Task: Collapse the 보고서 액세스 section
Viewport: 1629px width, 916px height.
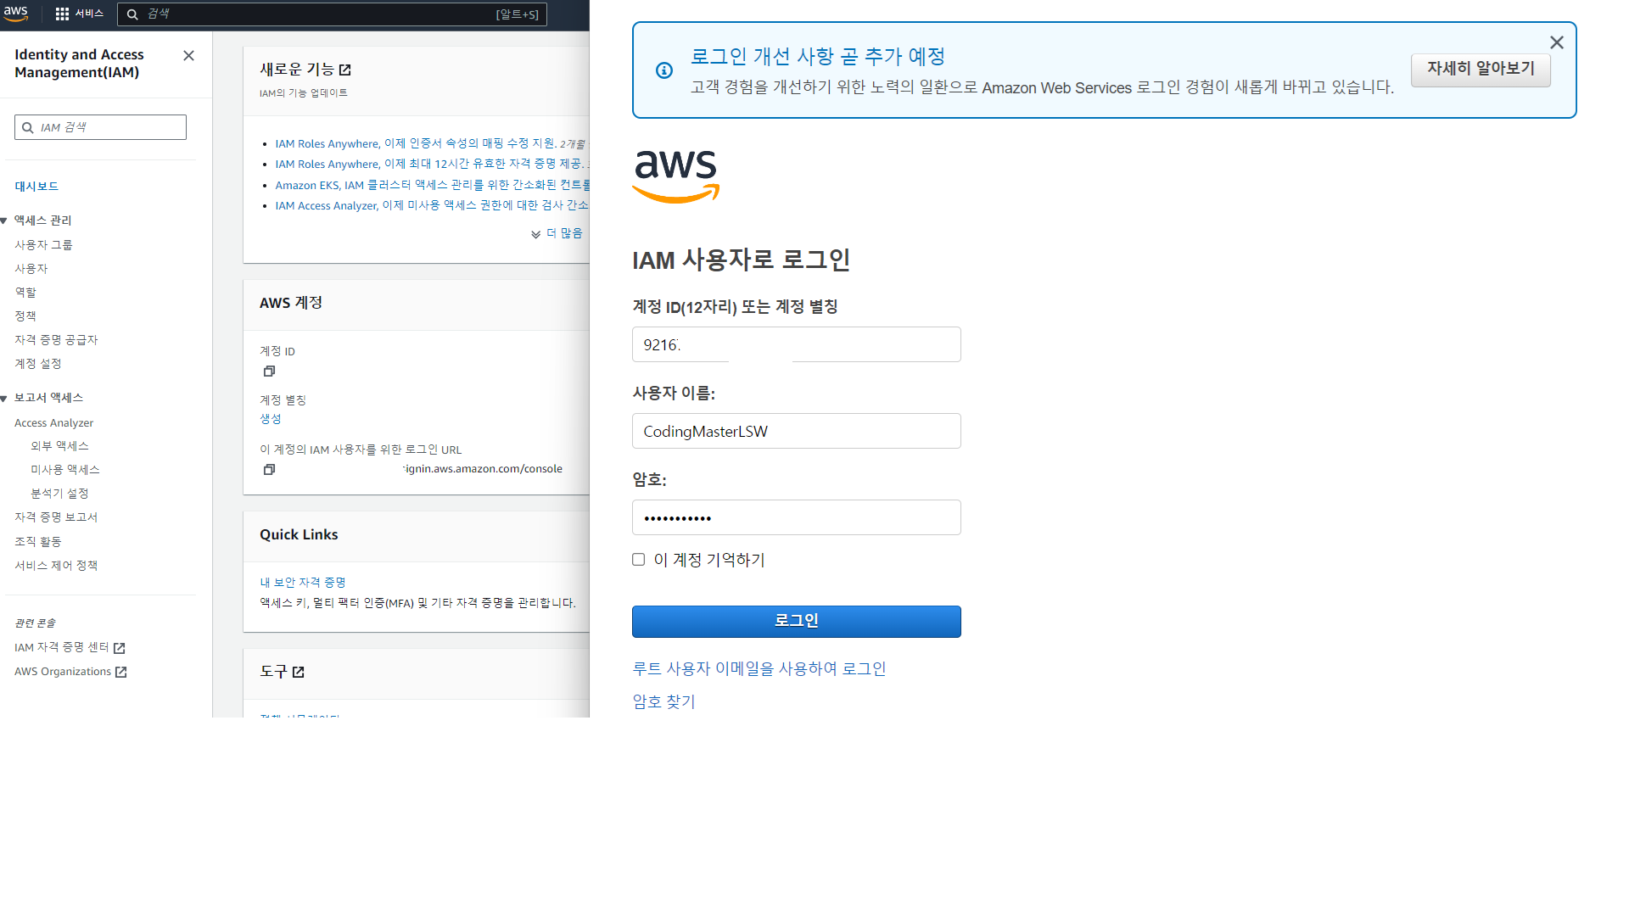Action: click(5, 398)
